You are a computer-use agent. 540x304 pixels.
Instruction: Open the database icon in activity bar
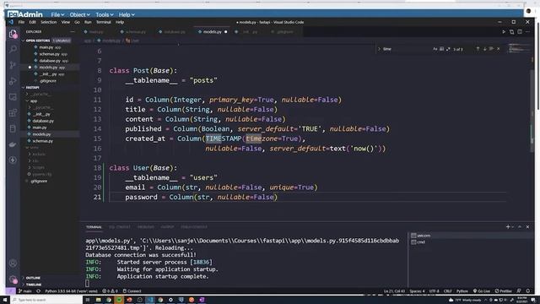pos(13,128)
